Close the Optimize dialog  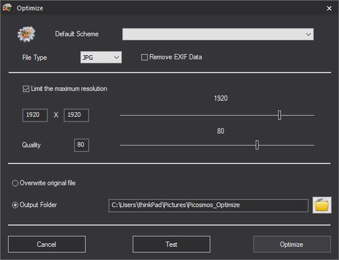point(329,8)
